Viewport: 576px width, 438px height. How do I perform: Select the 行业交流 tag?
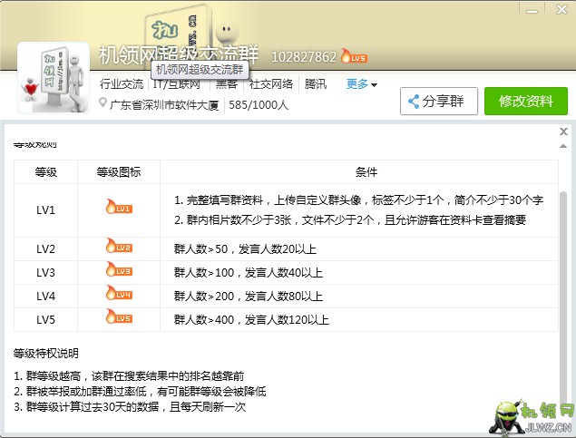(122, 84)
